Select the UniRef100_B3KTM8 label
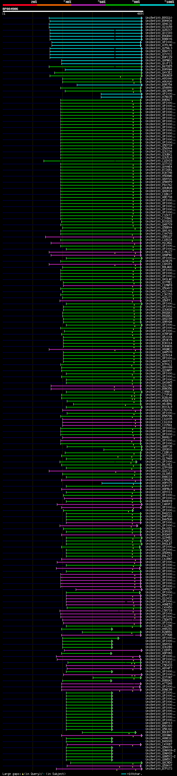 (158, 173)
